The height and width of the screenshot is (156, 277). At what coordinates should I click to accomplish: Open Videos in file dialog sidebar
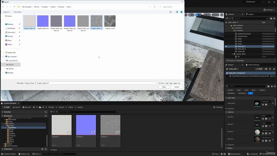click(9, 44)
